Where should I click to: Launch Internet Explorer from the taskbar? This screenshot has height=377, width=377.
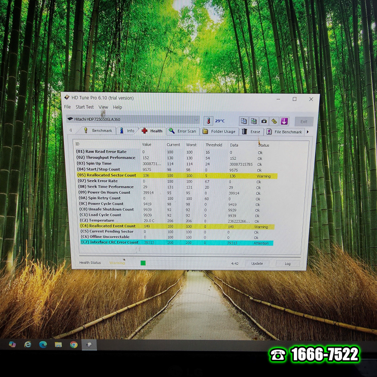point(27,345)
